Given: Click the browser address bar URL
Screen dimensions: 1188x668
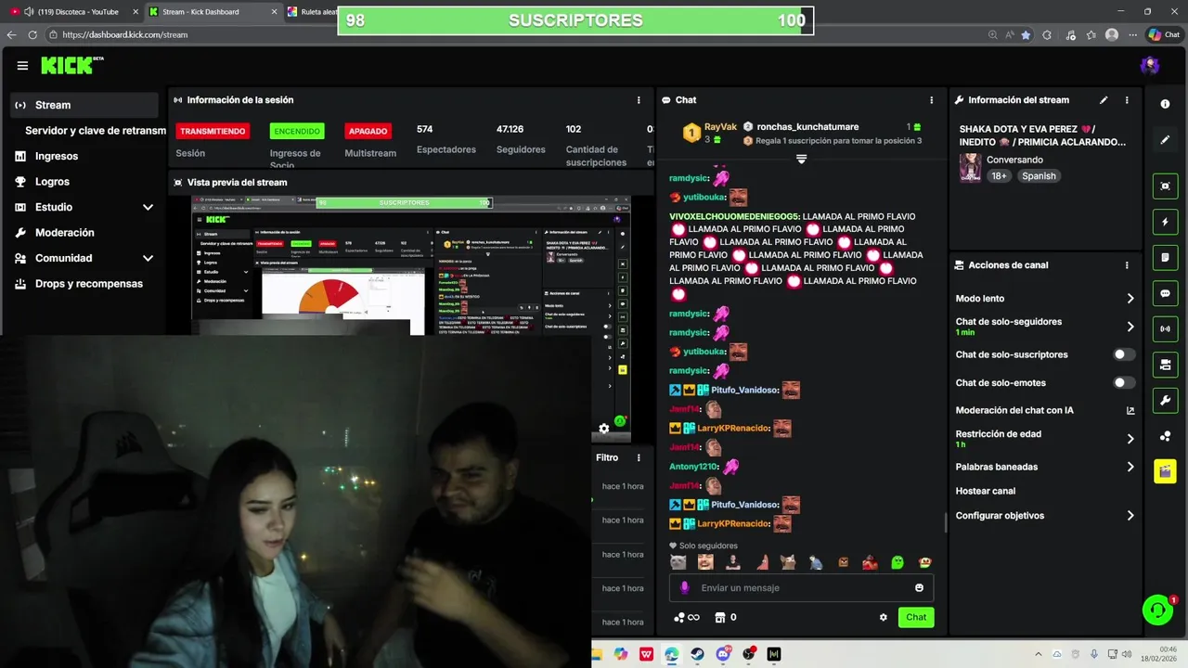Looking at the screenshot, I should click(125, 34).
